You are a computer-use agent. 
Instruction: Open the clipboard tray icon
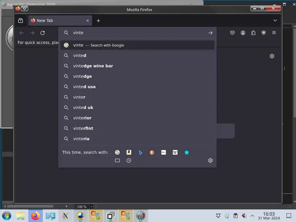click(235, 216)
